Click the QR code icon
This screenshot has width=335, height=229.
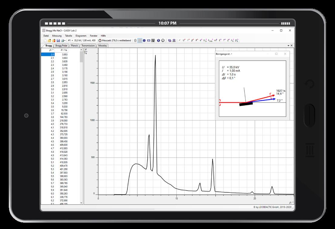click(x=153, y=40)
